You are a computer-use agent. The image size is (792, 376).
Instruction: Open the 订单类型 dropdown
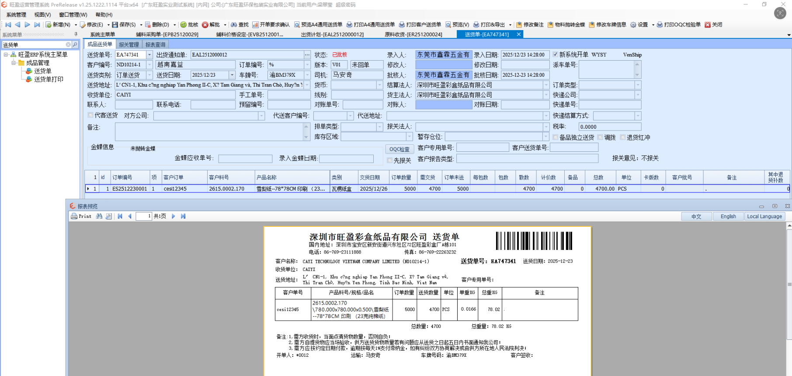[x=638, y=85]
